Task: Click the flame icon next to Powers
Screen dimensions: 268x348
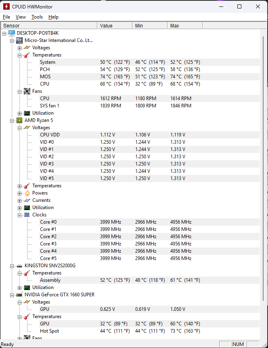Action: (27, 193)
